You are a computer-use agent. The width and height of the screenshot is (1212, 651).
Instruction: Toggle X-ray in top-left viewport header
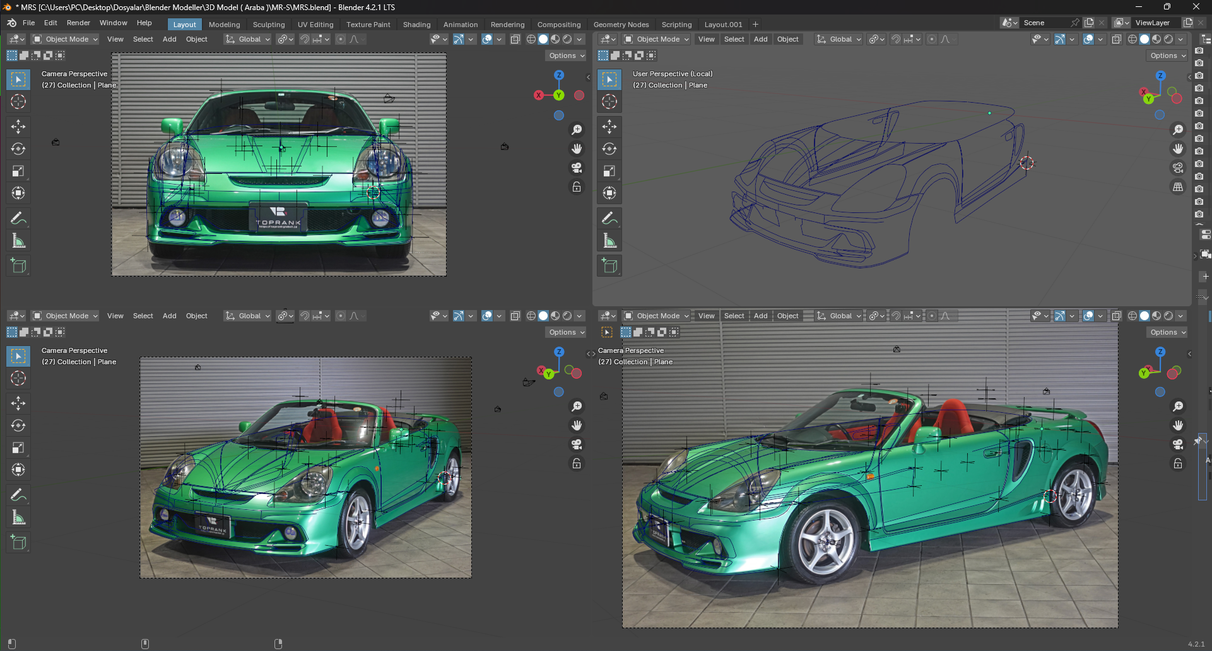515,39
